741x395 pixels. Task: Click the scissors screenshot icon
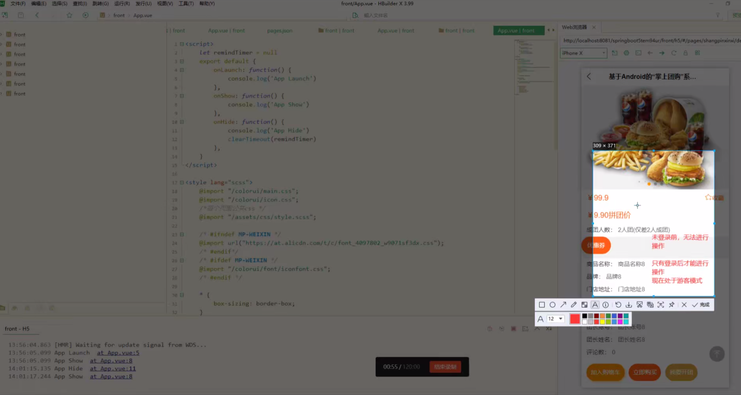(x=639, y=305)
